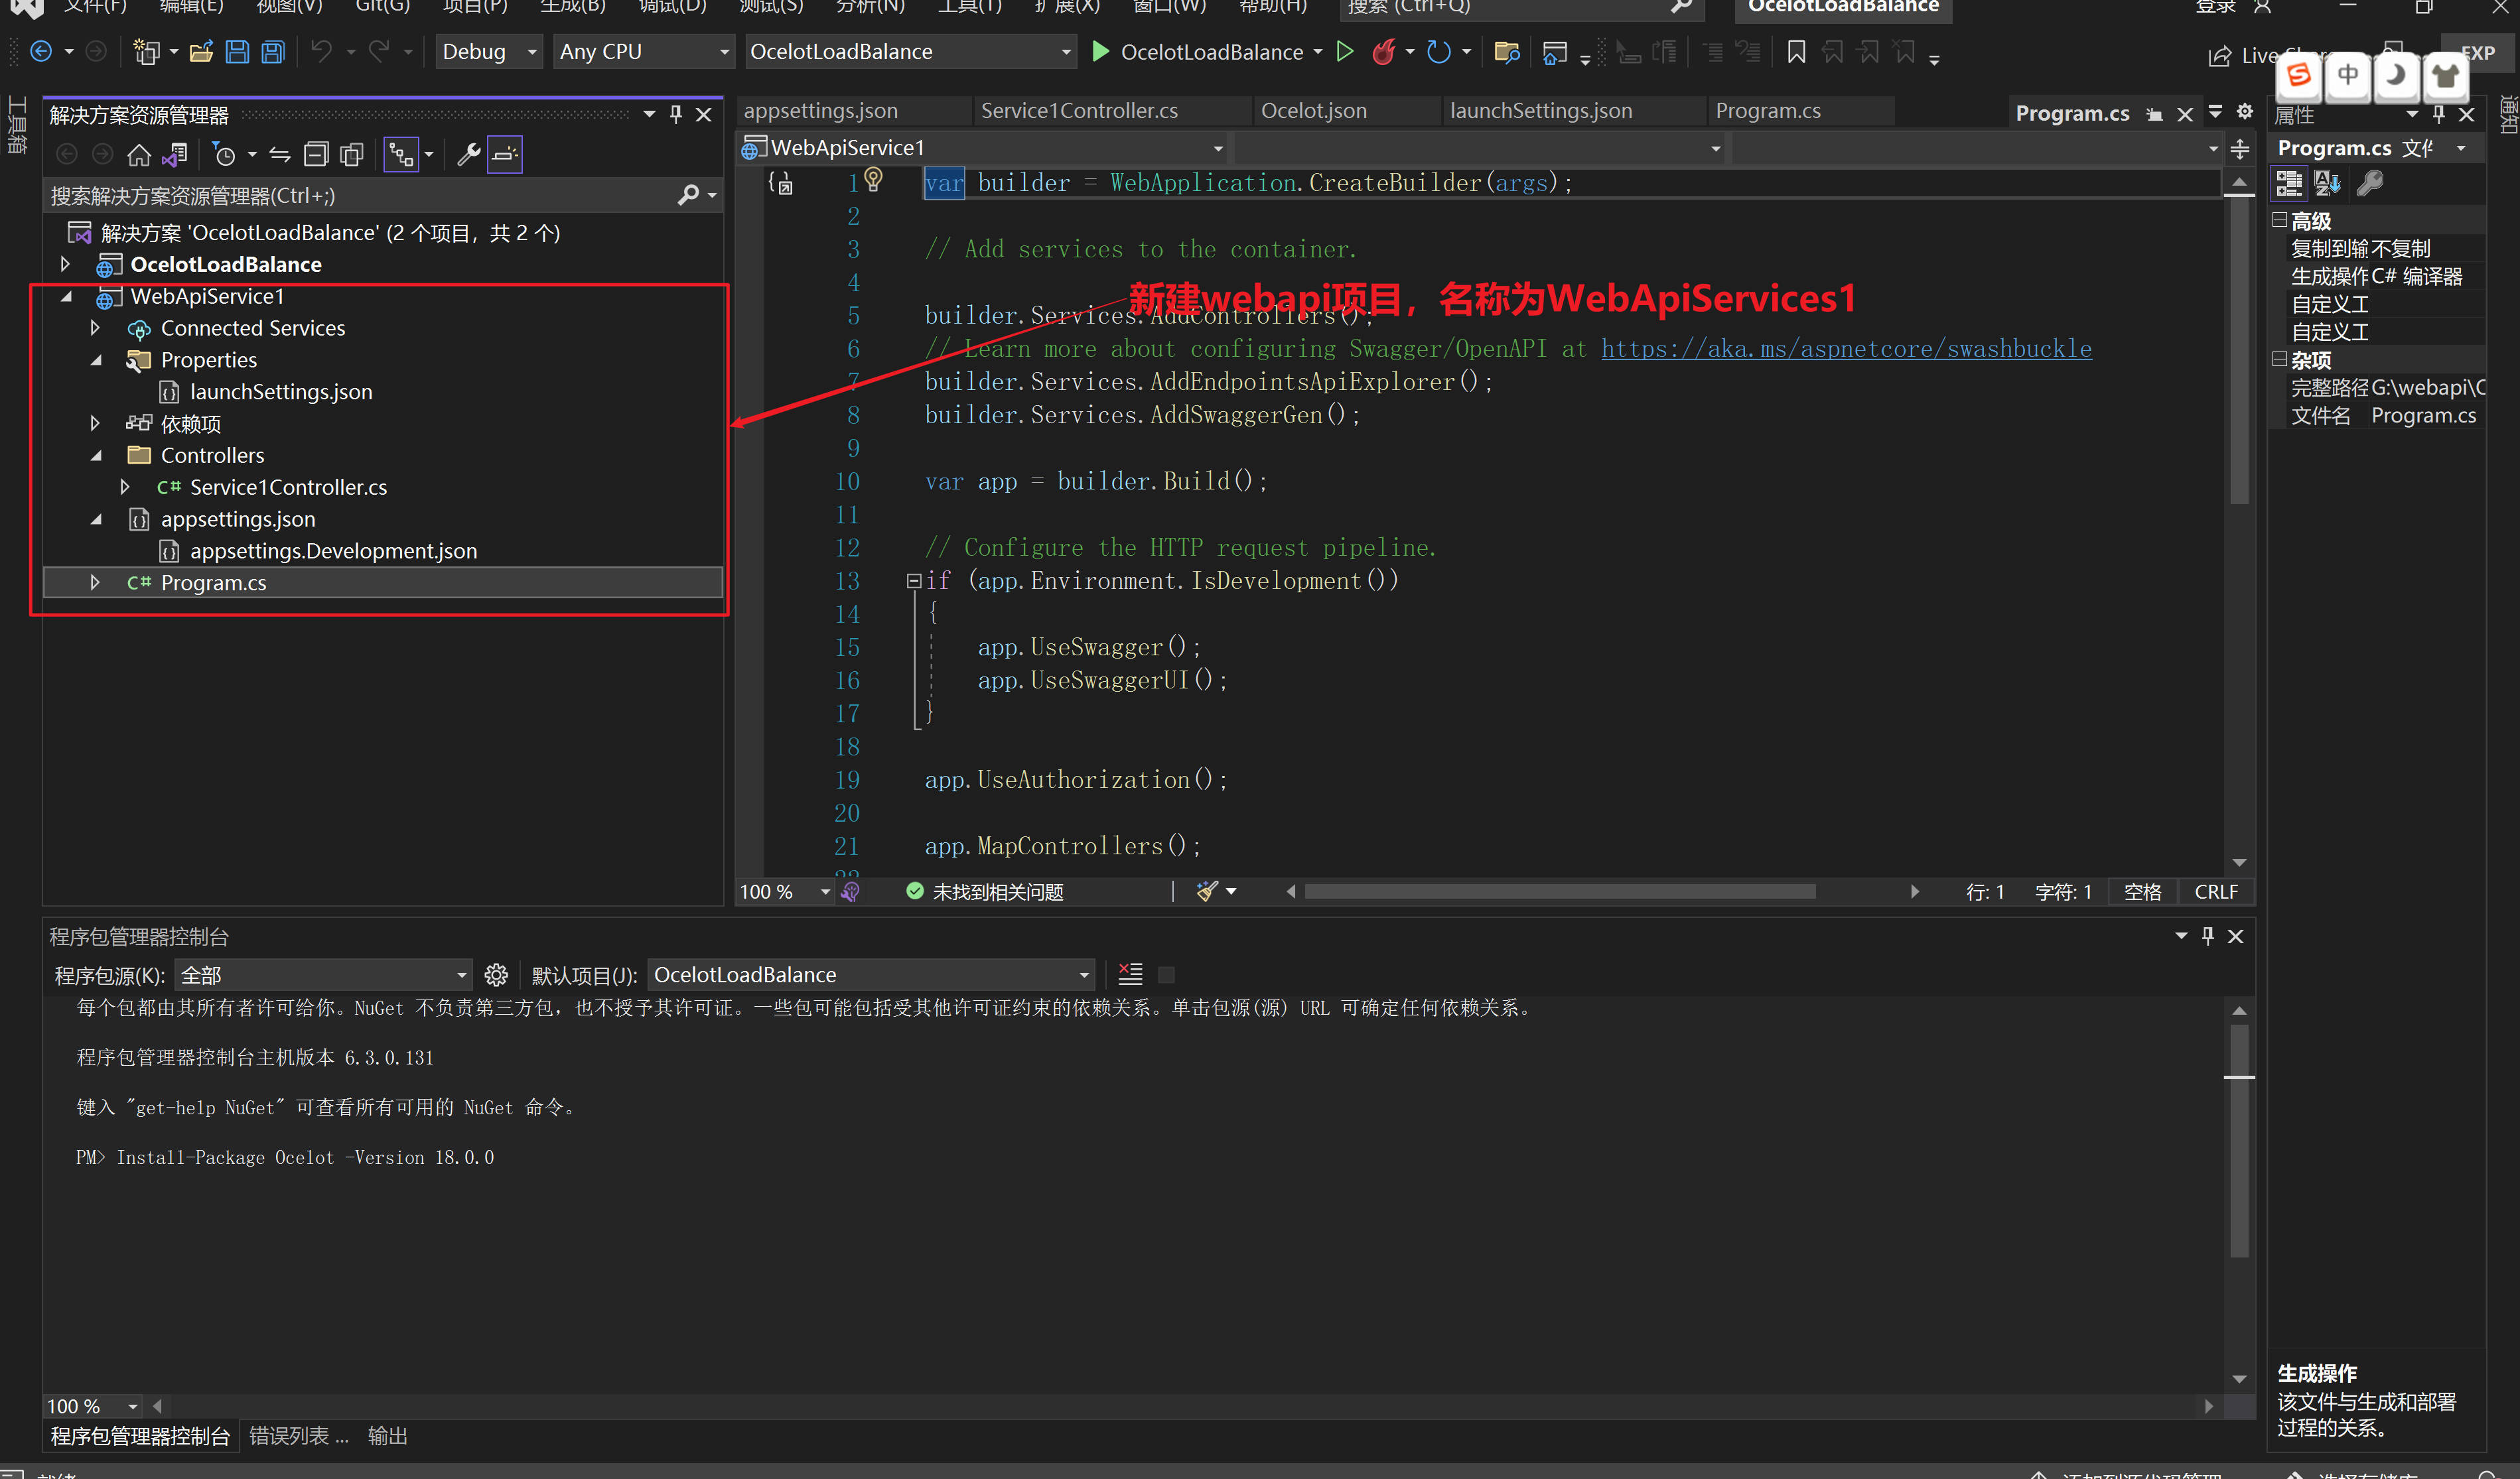Unpin the Solution Explorer panel
Screen dimensions: 2520x1479
[x=675, y=114]
